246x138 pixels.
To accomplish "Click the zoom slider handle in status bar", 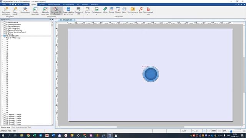I will 231,131.
